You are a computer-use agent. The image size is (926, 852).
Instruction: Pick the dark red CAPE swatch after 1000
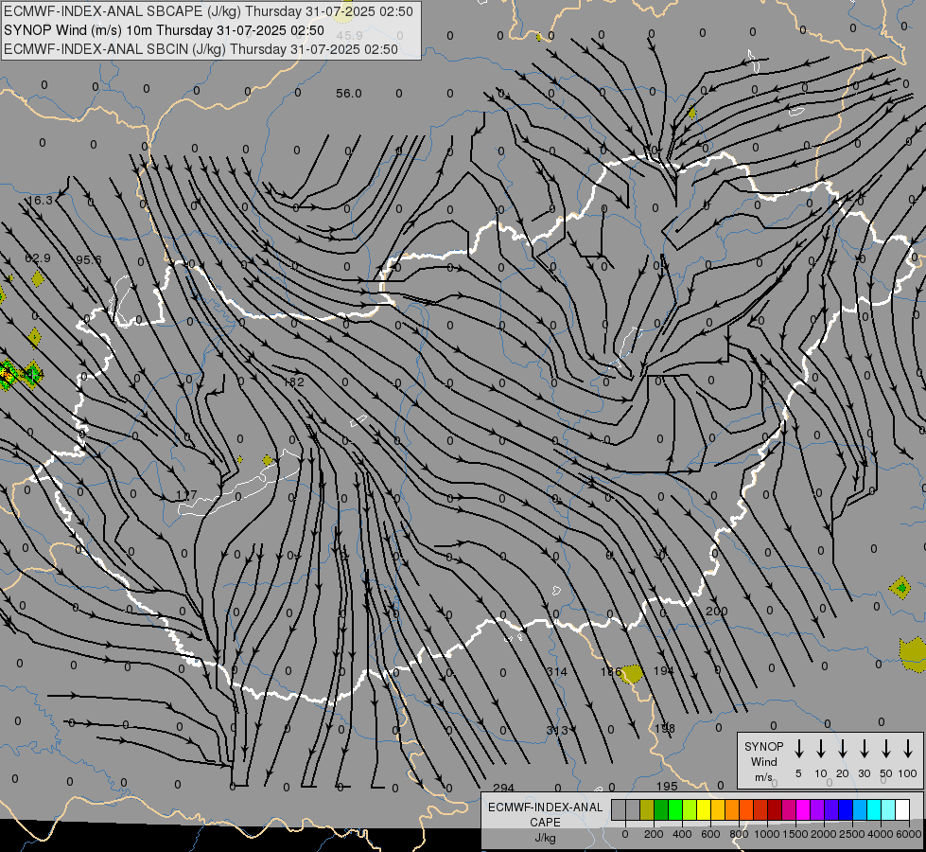(775, 809)
